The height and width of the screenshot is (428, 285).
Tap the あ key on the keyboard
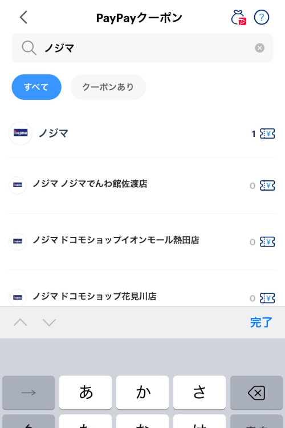tap(85, 393)
